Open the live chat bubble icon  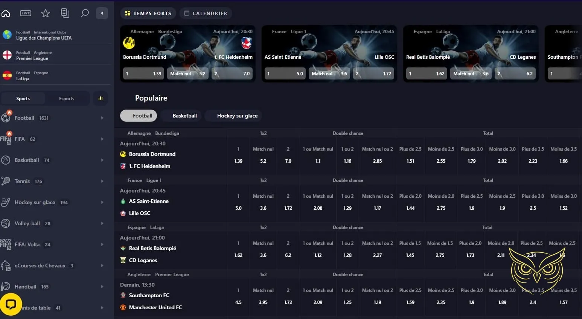coord(11,304)
